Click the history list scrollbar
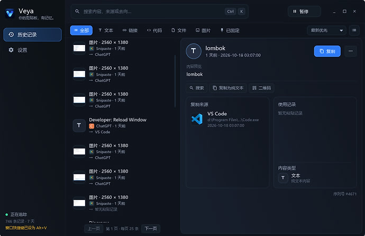 [175, 81]
